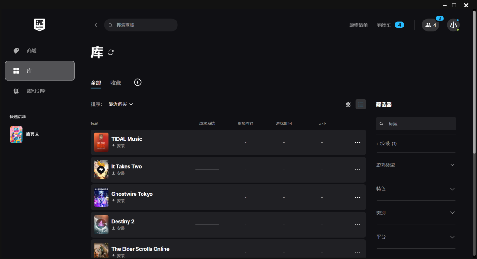Click the Epic Games logo
This screenshot has width=477, height=259.
coord(40,25)
